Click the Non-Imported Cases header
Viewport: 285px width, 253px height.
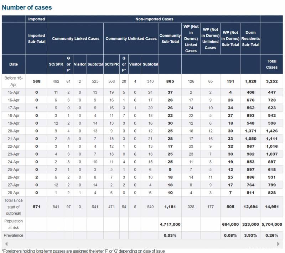coord(154,19)
